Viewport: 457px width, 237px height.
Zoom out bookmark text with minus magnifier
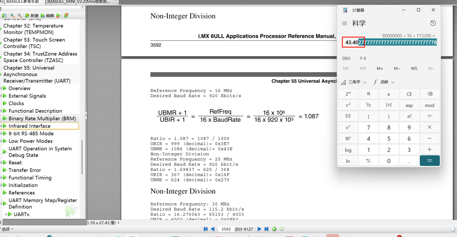[19, 15]
